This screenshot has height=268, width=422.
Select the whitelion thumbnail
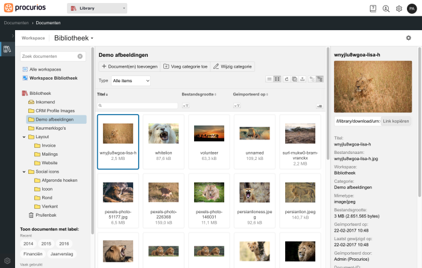pyautogui.click(x=163, y=142)
